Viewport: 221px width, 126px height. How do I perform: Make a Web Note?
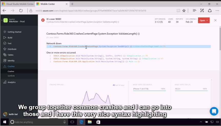pos(202,10)
